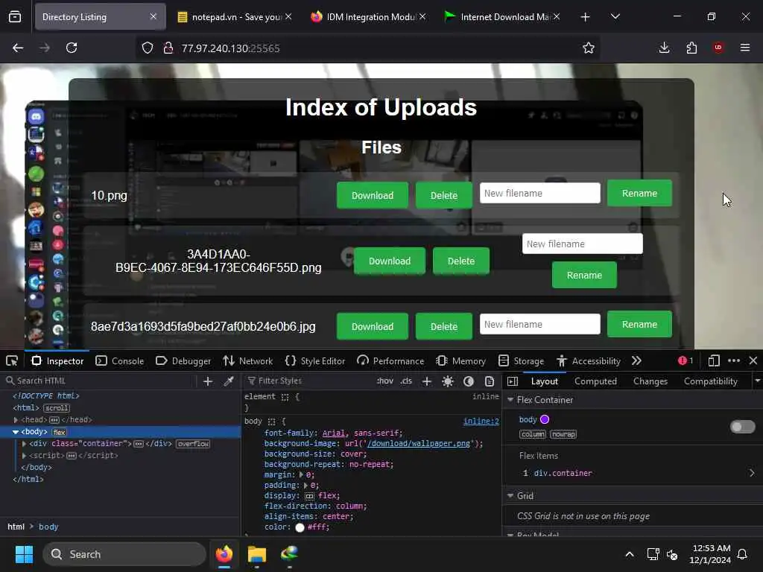Open the Memory devtools tab
This screenshot has height=572, width=763.
pyautogui.click(x=460, y=361)
